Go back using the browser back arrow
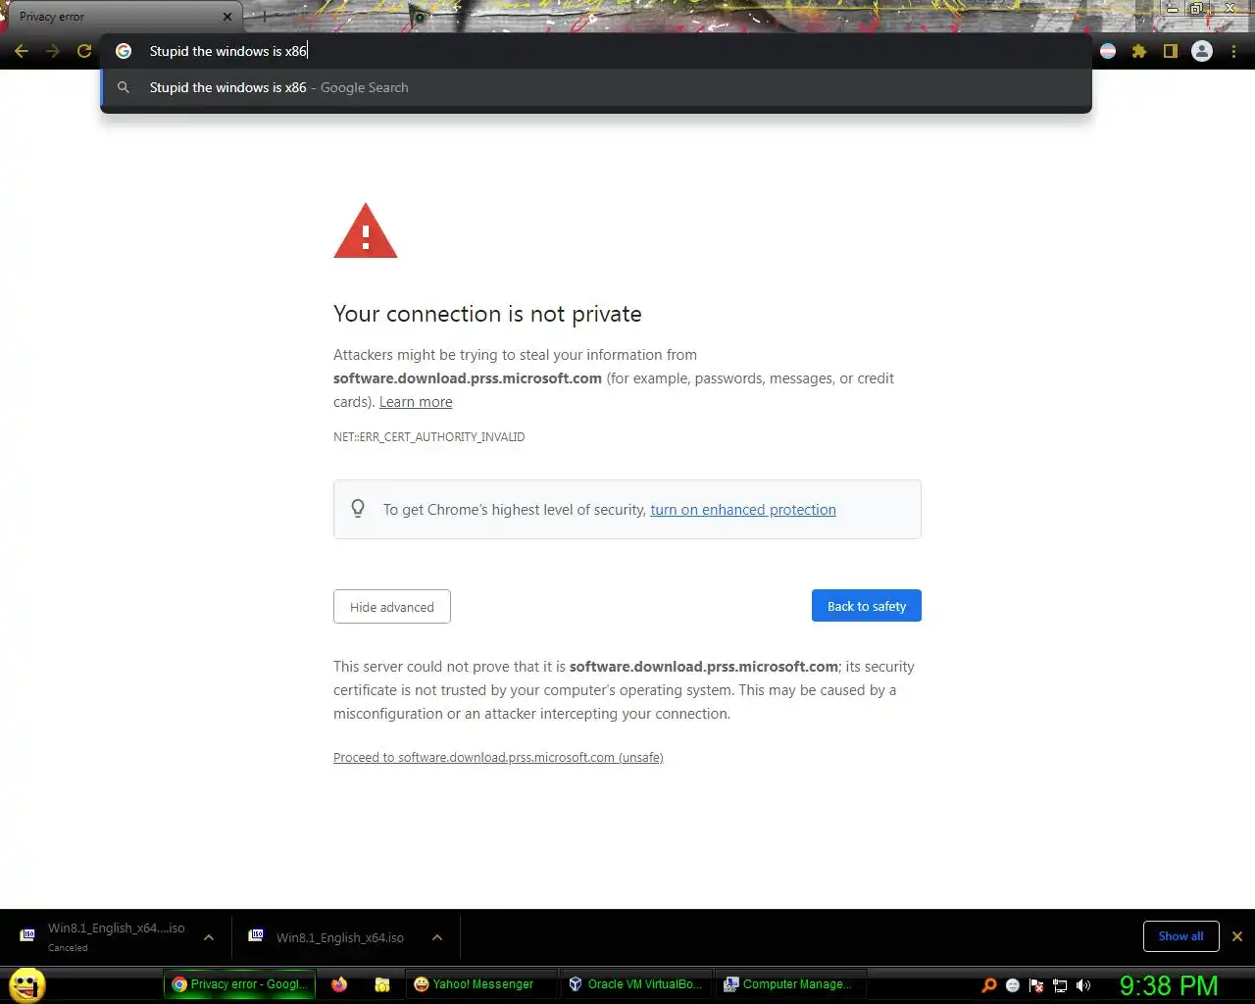 [22, 51]
